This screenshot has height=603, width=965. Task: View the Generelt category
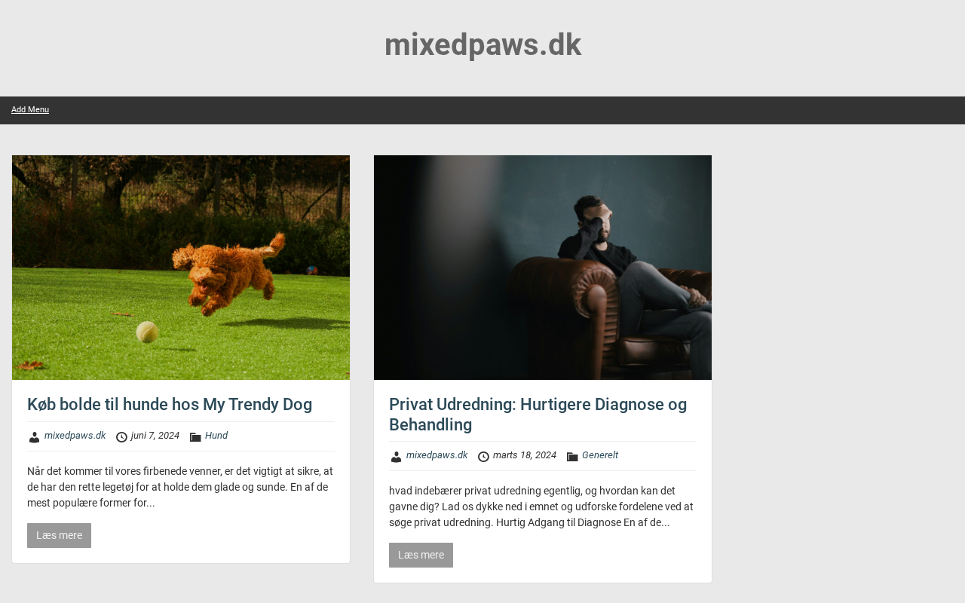(x=600, y=455)
